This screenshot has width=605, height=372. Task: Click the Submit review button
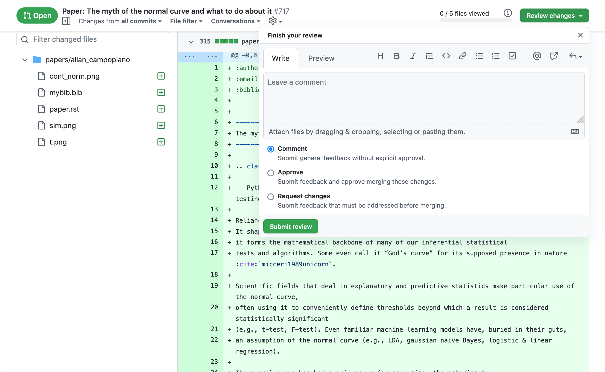(291, 226)
